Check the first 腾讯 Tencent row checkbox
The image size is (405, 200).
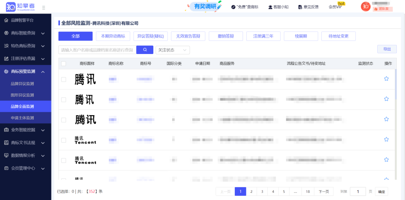tap(63, 140)
